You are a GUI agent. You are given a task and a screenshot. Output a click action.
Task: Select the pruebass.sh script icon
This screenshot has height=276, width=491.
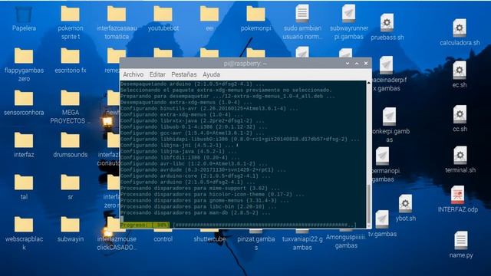pos(387,22)
